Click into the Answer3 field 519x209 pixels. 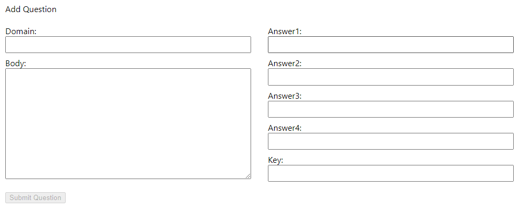click(391, 109)
